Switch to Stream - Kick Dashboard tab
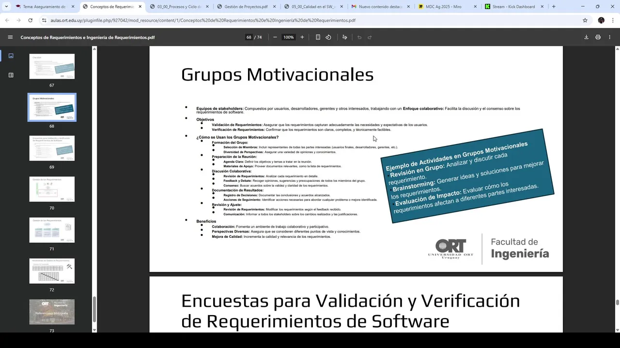The height and width of the screenshot is (348, 620). (514, 7)
